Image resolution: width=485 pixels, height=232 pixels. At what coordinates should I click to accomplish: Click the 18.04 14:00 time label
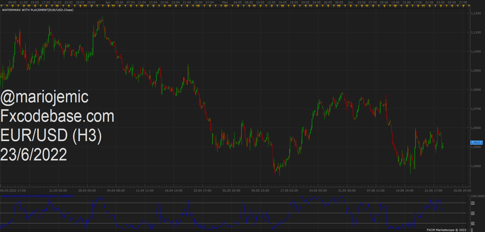point(174,190)
